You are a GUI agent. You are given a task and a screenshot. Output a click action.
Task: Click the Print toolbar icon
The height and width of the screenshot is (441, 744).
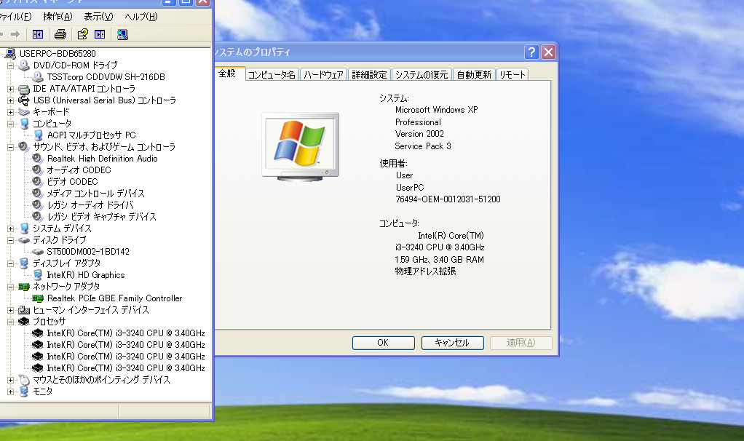[x=61, y=34]
